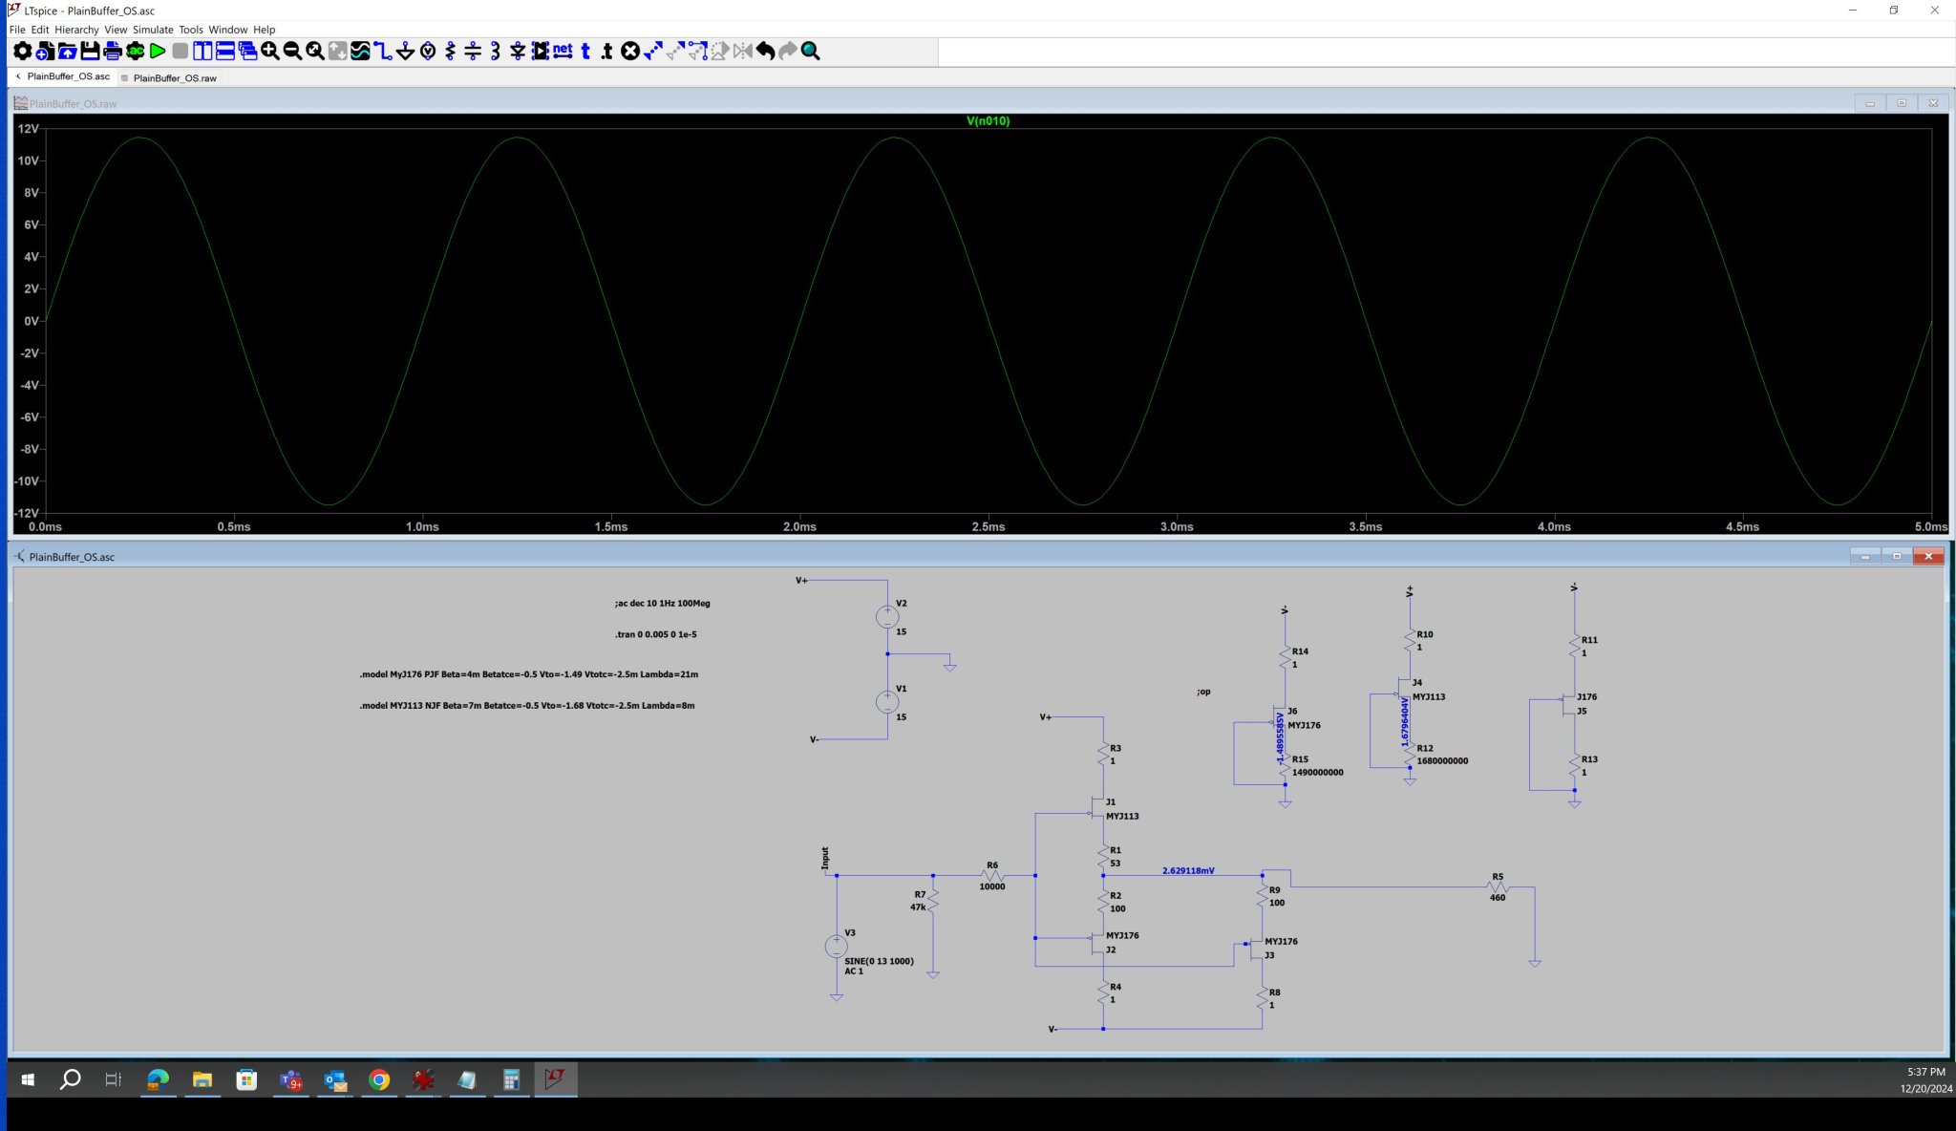The image size is (1956, 1131).
Task: Open Calculator from the taskbar
Action: tap(511, 1079)
